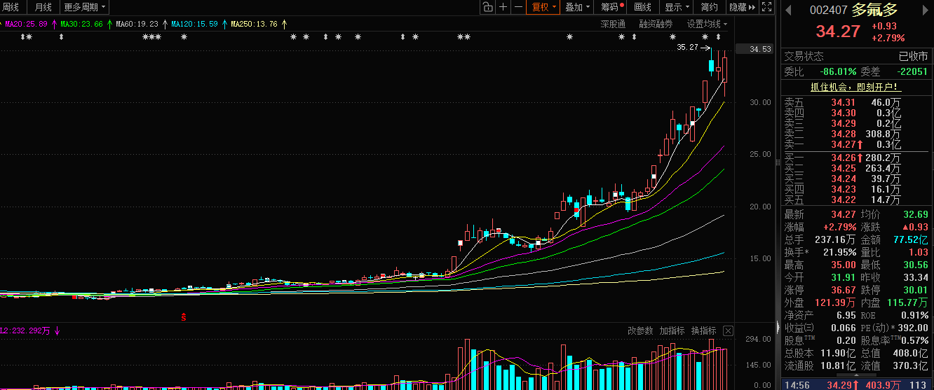Open the 显示 display dropdown
Screen dimensions: 934x390
coord(676,7)
